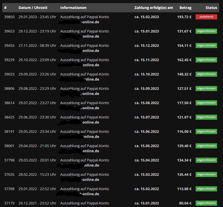Viewport: 223px width, 207px height.
Task: Select payout number 39229
Action: pyautogui.click(x=9, y=60)
